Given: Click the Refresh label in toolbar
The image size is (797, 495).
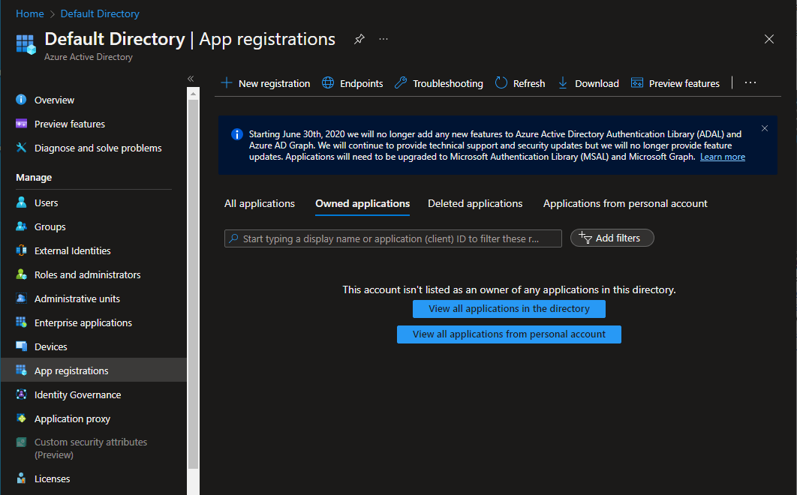Looking at the screenshot, I should [x=528, y=83].
